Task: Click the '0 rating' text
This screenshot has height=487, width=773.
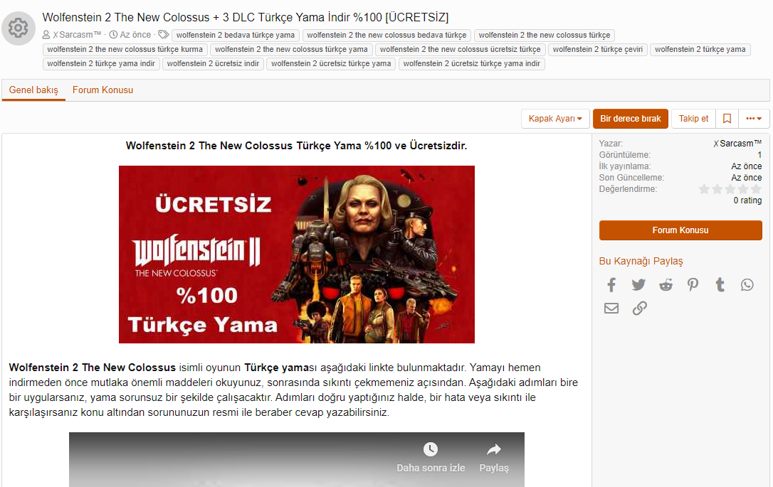Action: pos(747,200)
